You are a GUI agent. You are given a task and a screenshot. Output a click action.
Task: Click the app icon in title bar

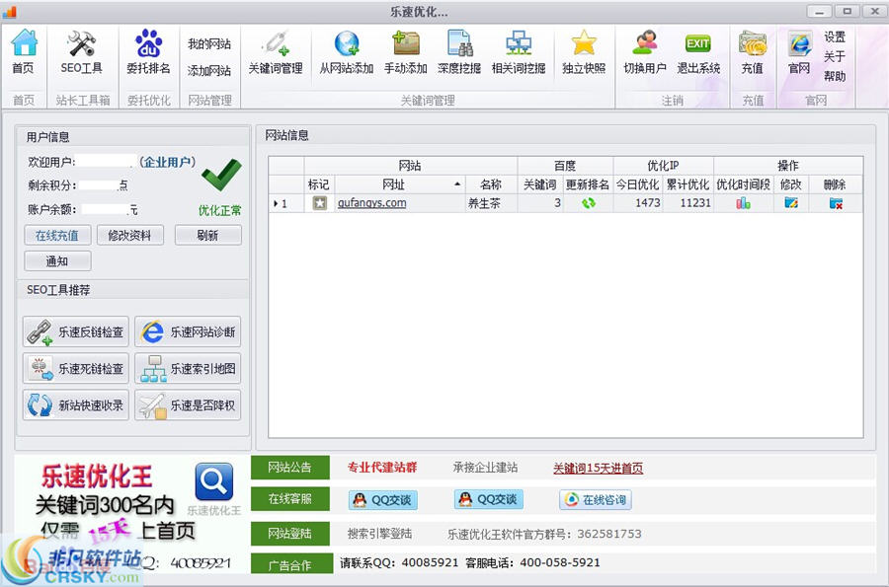click(10, 11)
